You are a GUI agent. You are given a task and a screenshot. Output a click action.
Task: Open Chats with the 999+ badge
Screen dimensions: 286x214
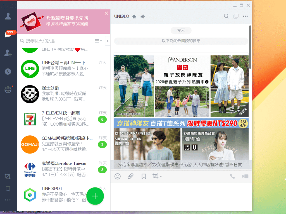(x=8, y=34)
